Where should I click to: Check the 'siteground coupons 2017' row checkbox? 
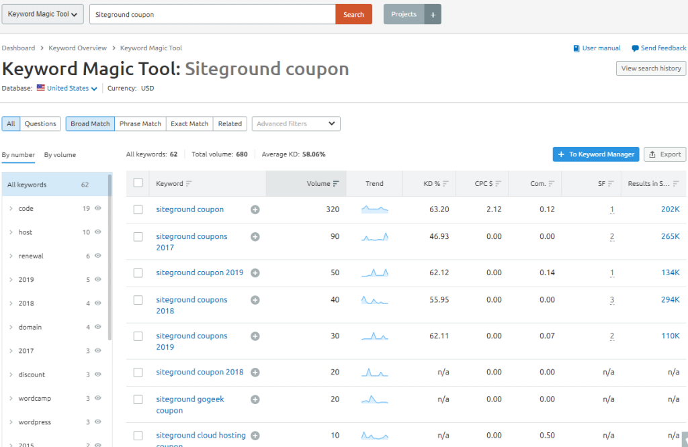[x=138, y=237]
